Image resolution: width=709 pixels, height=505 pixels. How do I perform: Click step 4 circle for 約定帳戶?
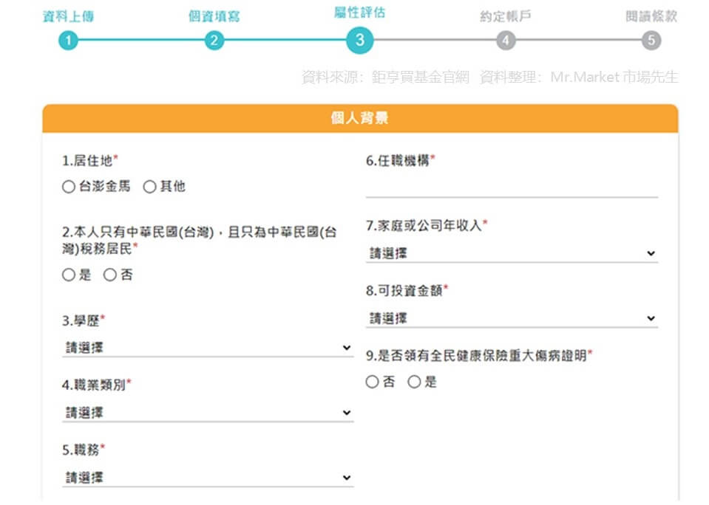tap(506, 40)
